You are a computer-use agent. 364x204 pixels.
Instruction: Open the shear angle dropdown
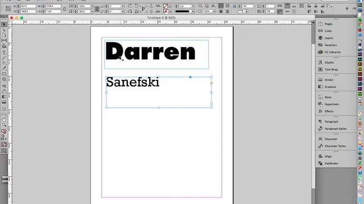coord(123,11)
